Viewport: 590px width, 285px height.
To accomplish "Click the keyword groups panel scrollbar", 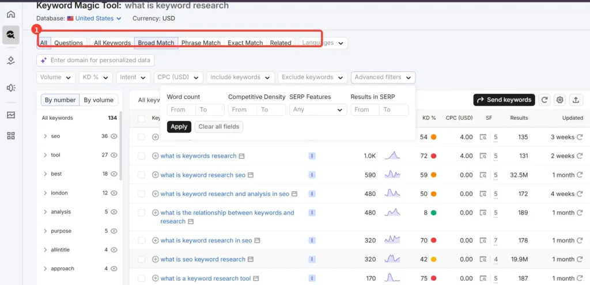I will click(120, 146).
